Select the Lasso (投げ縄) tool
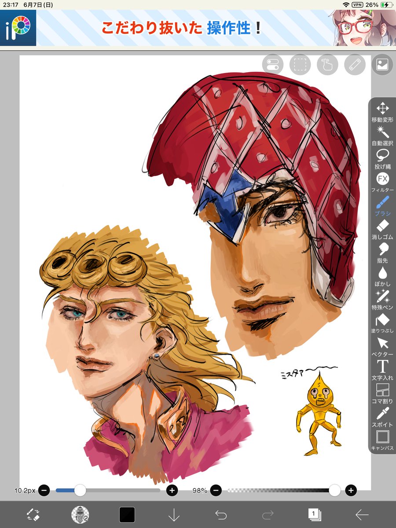Screen dimensions: 396x528 (x=382, y=159)
